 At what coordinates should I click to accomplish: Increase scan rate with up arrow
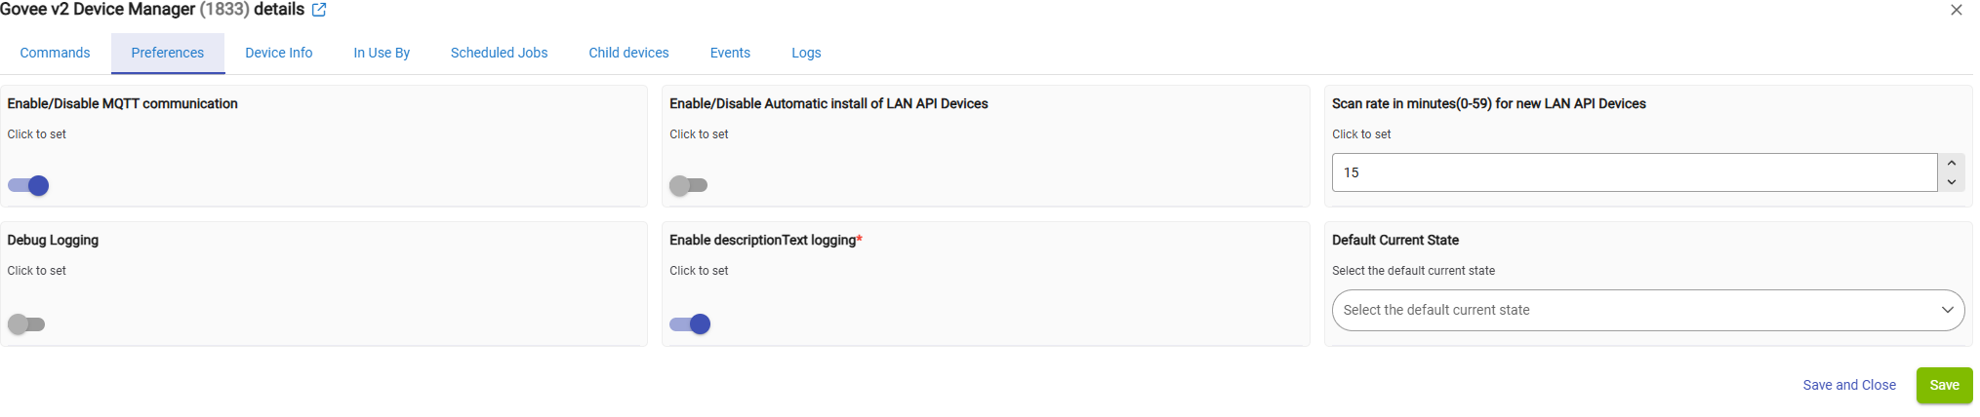pos(1951,163)
